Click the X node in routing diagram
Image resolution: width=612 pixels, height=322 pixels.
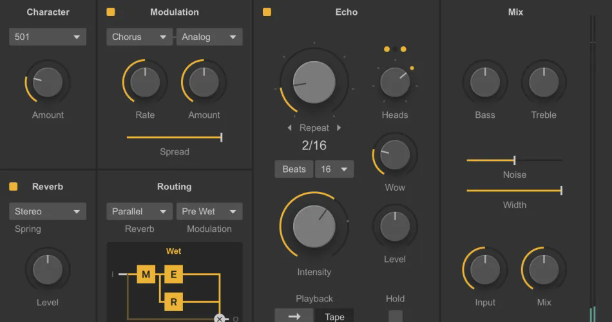click(220, 319)
